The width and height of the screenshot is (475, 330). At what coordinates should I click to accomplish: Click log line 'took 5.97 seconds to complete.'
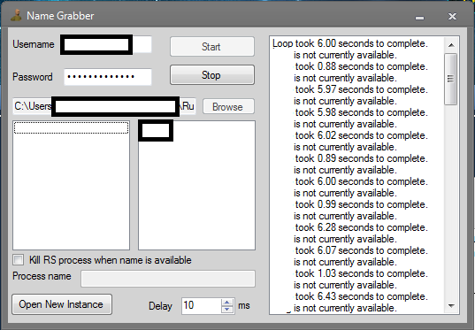(362, 89)
